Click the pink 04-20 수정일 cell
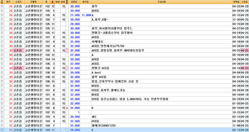This screenshot has width=249, height=132. pyautogui.click(x=245, y=68)
